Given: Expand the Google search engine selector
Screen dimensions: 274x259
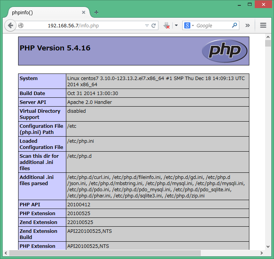Looking at the screenshot, I should (188, 25).
